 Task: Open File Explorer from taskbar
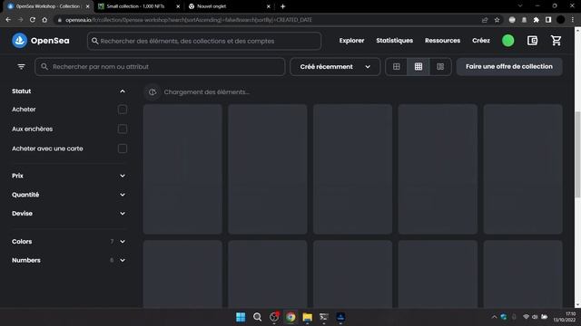[x=307, y=317]
